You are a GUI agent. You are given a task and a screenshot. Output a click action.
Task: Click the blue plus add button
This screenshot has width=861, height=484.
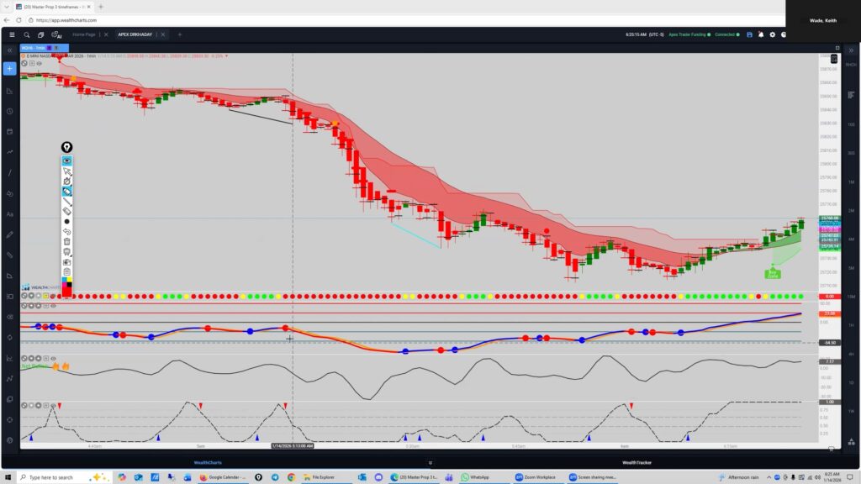point(9,68)
